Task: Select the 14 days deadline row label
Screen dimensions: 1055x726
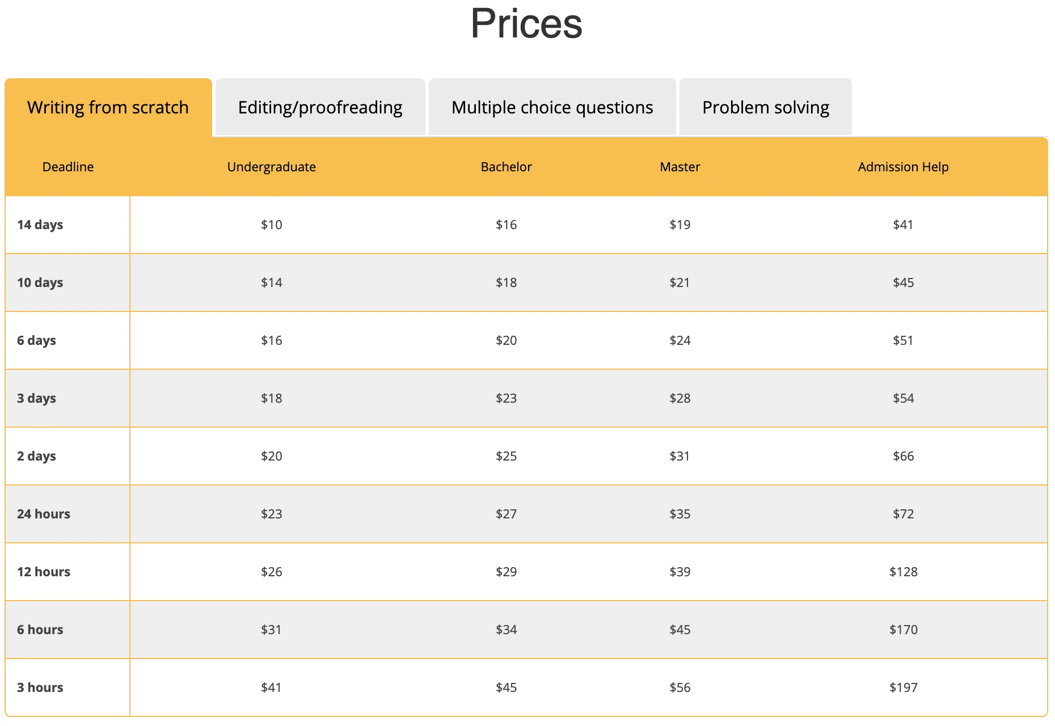Action: click(x=40, y=224)
